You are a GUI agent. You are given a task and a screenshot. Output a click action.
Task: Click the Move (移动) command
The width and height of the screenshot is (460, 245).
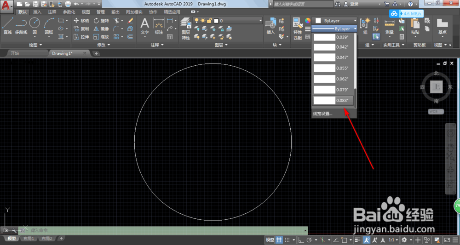(81, 21)
